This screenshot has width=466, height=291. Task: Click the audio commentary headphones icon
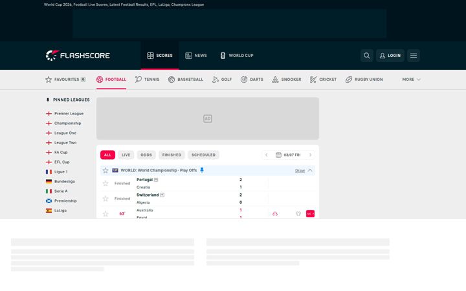tap(275, 214)
